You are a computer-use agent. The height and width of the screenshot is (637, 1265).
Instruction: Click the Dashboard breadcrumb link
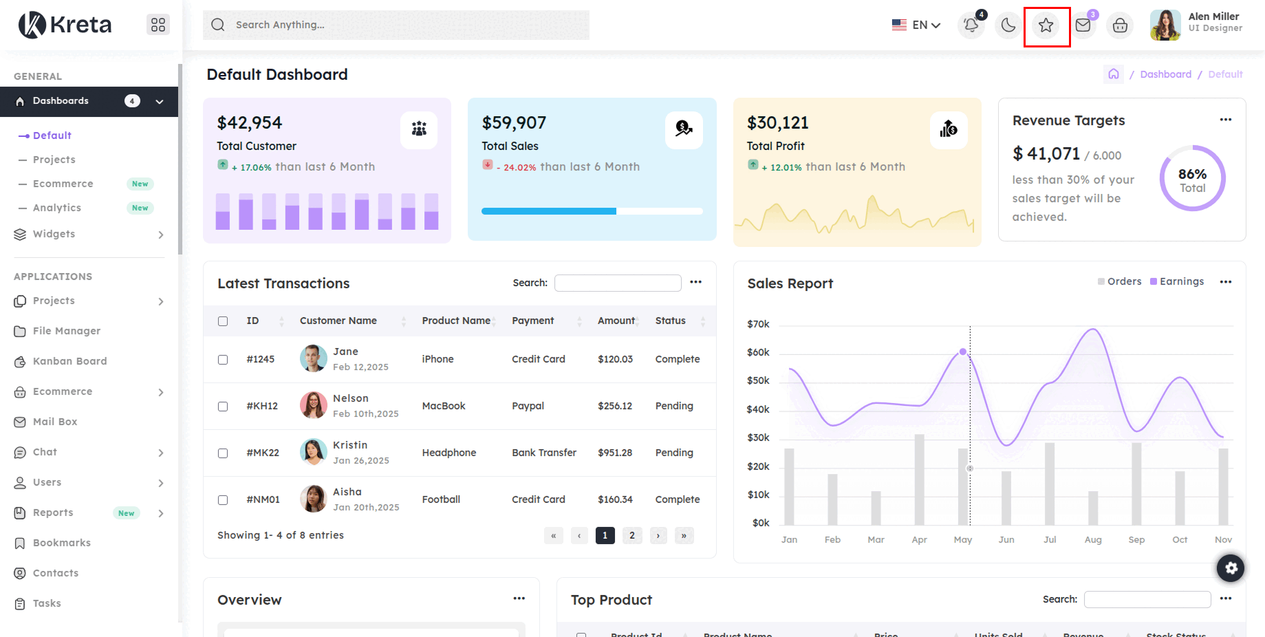[1165, 74]
